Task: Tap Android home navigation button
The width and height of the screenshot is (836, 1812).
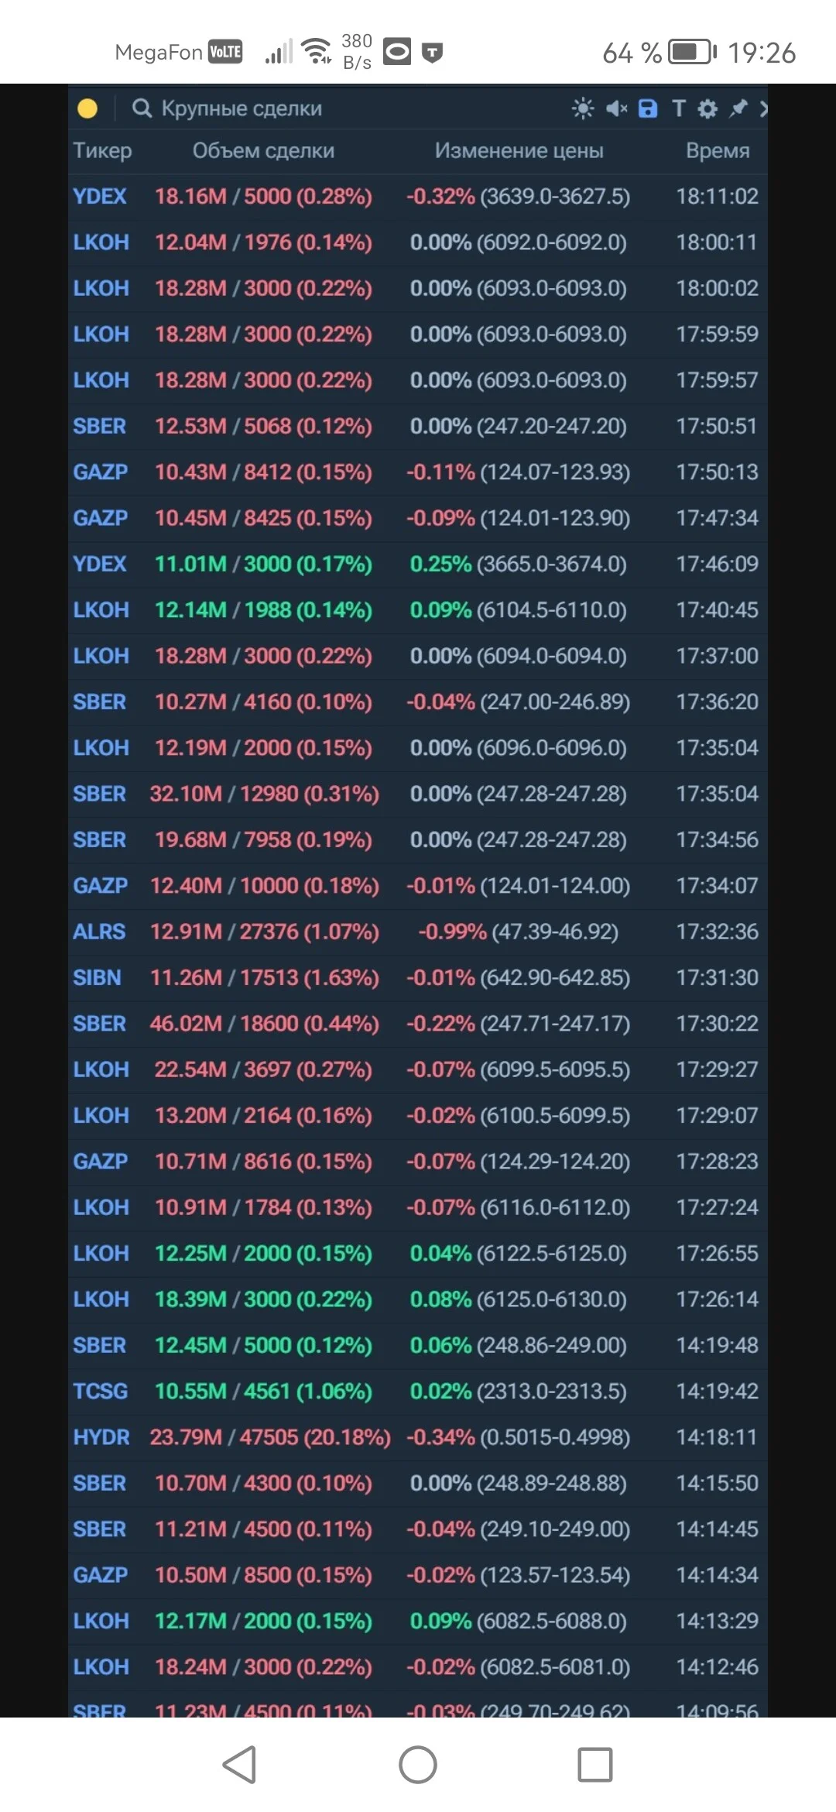Action: click(418, 1765)
